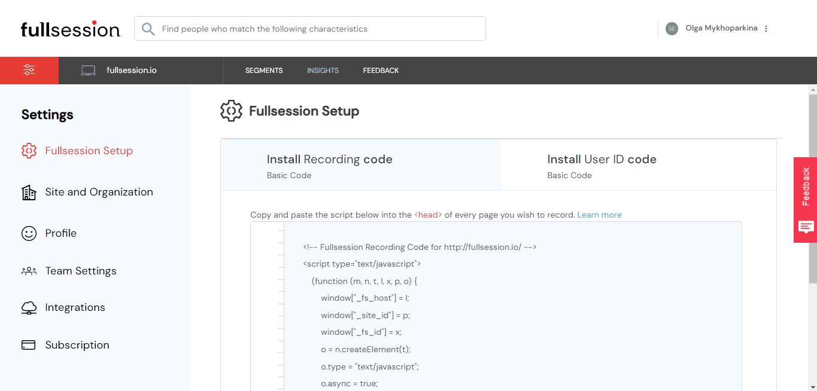The height and width of the screenshot is (391, 817).
Task: Switch to Install User ID code tab
Action: coord(639,165)
